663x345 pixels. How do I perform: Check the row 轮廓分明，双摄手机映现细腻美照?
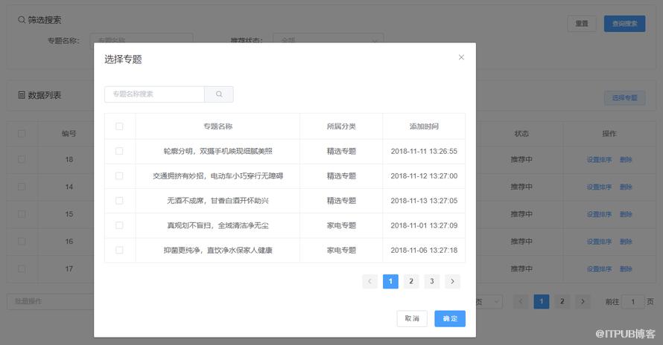(119, 151)
